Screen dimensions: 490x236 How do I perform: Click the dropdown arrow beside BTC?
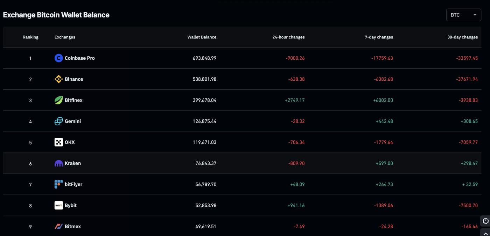475,15
